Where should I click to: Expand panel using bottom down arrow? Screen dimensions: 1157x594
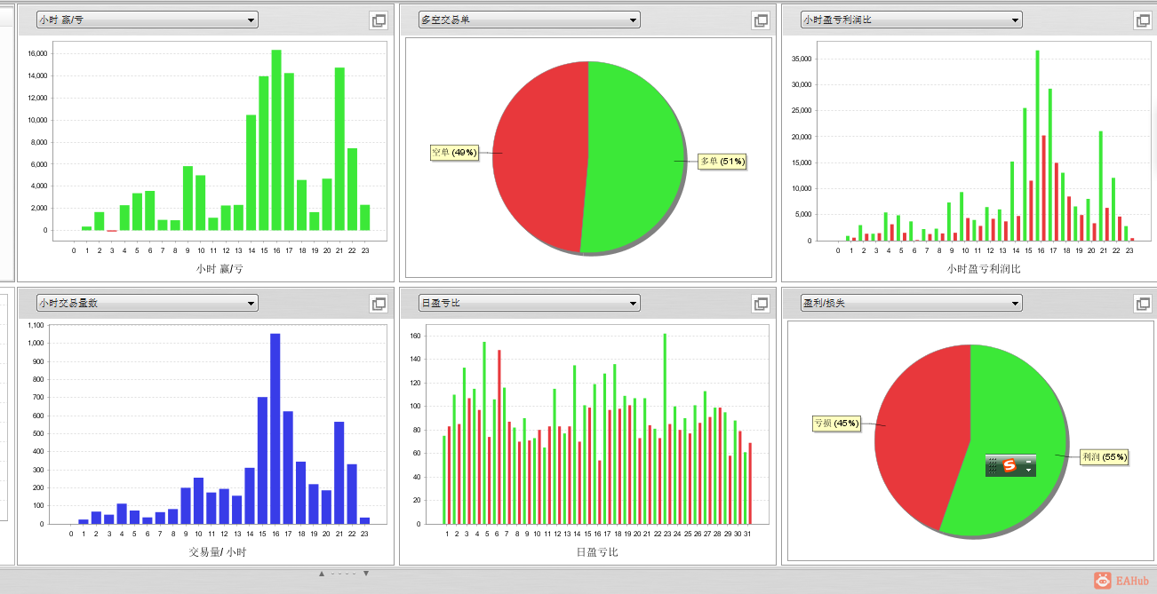pos(366,574)
